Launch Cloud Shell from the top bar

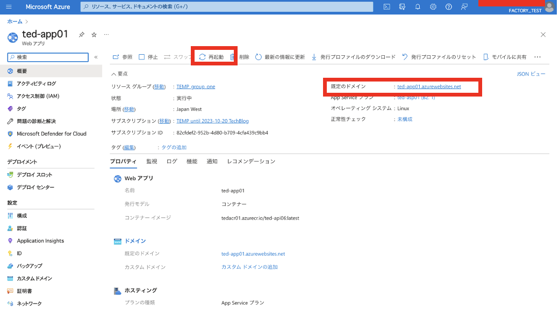386,7
